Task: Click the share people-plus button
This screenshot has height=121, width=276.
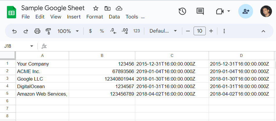Action: pos(246,11)
